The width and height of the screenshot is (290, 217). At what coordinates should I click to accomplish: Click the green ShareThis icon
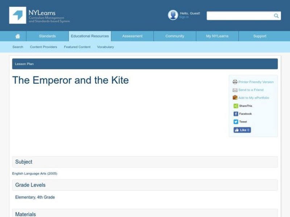click(235, 106)
